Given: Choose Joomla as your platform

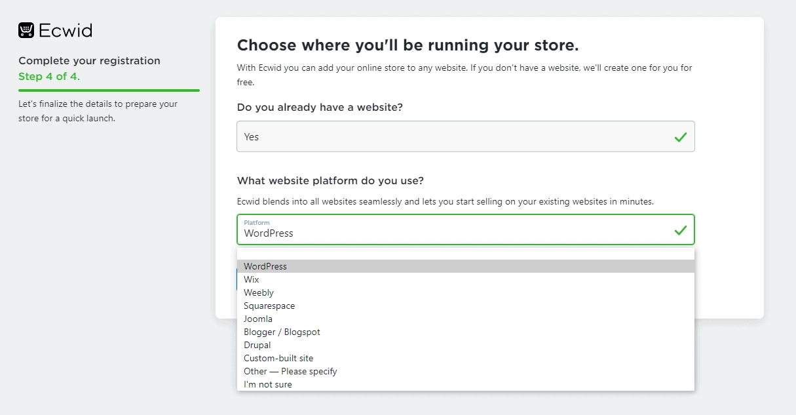Looking at the screenshot, I should [x=257, y=319].
